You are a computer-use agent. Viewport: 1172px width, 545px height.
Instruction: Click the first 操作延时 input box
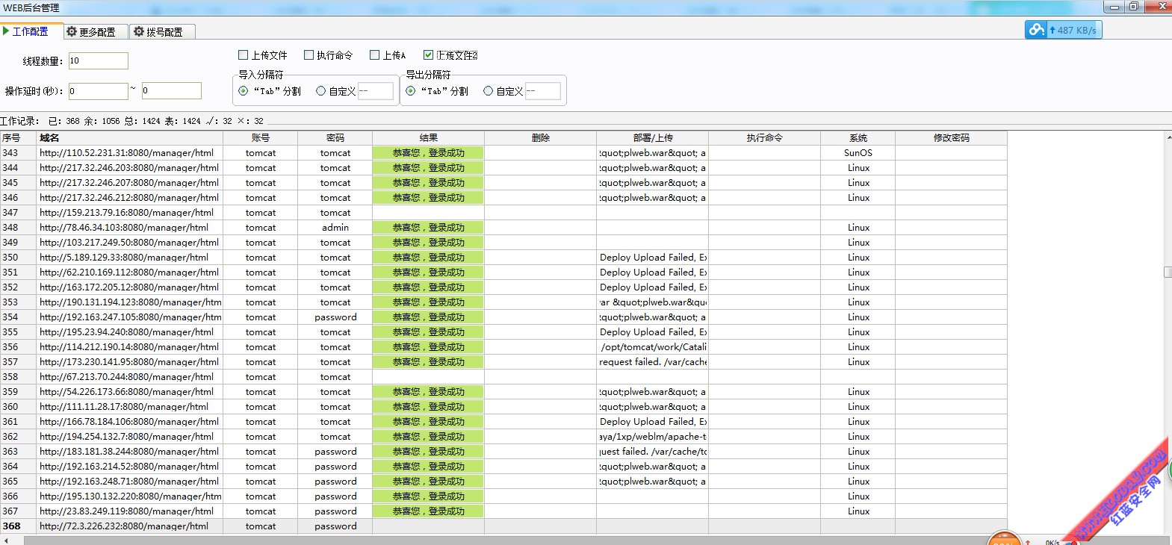(x=98, y=91)
